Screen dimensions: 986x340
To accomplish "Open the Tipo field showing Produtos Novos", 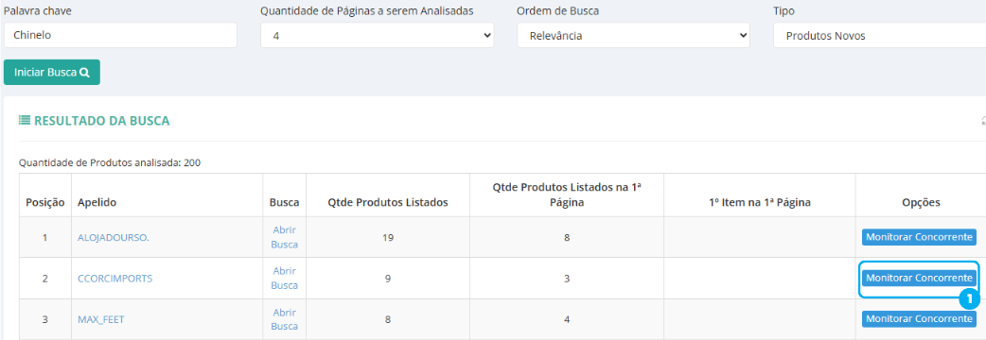I will 880,36.
